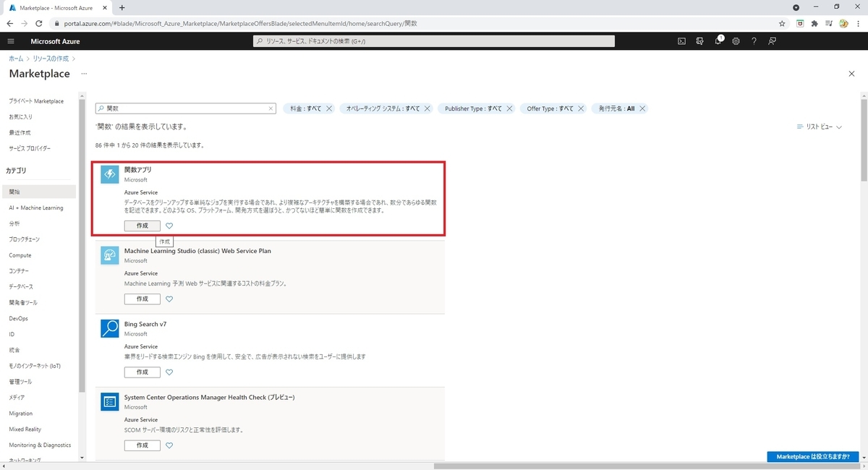The image size is (868, 470).
Task: Open the Azure feedback icon
Action: pos(773,41)
